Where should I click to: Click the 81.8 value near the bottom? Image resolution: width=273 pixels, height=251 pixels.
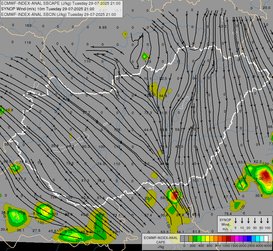[x=196, y=232]
